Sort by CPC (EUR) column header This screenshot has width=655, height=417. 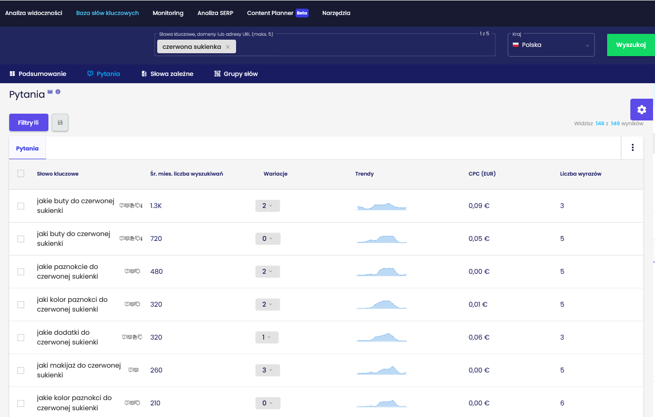point(482,174)
